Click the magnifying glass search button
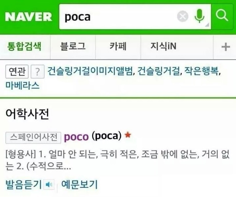The width and height of the screenshot is (236, 197). (222, 15)
